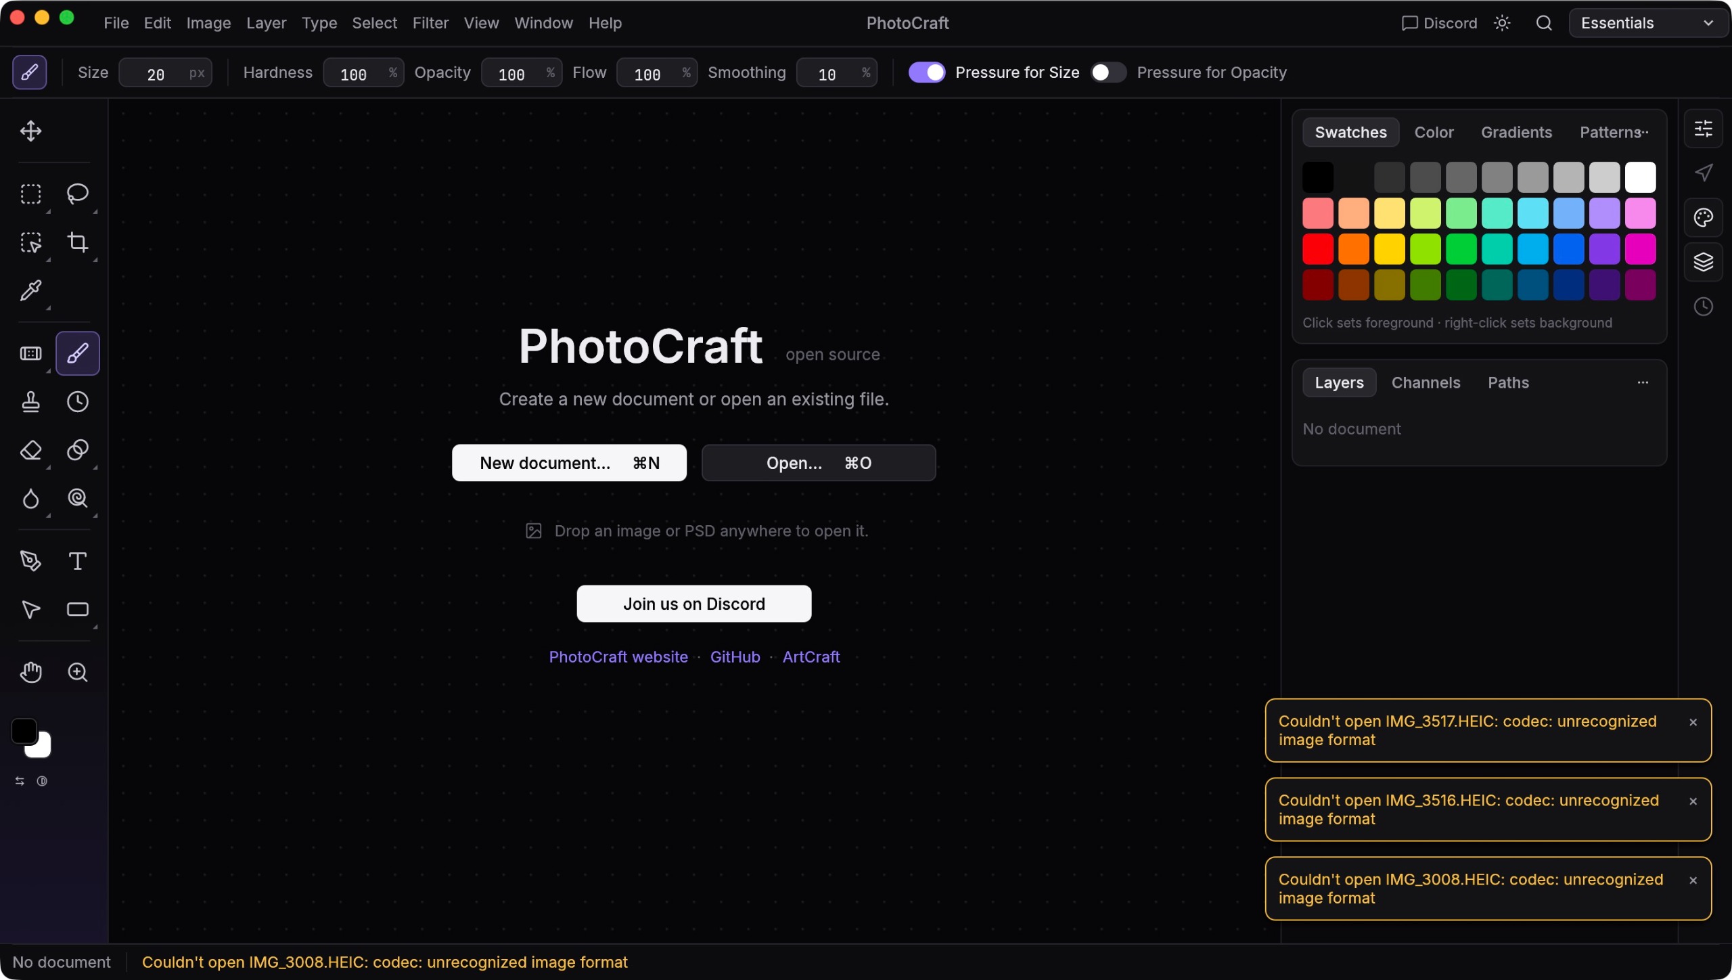Viewport: 1732px width, 980px height.
Task: Open the GitHub link
Action: click(735, 657)
